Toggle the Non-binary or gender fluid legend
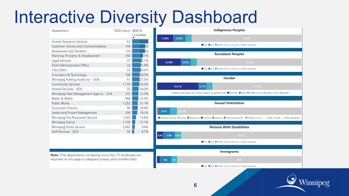This screenshot has height=196, width=349. (197, 93)
